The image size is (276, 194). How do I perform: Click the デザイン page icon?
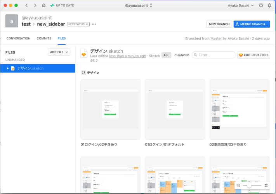click(x=83, y=73)
